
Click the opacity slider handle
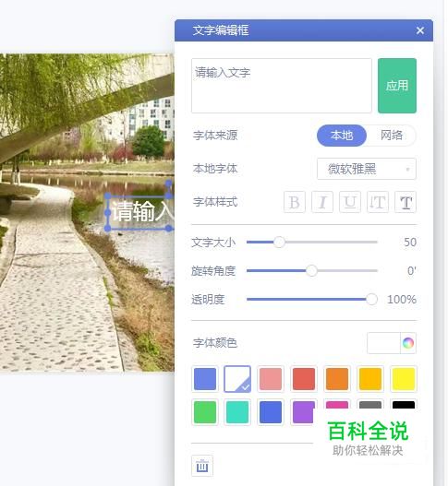pos(371,300)
